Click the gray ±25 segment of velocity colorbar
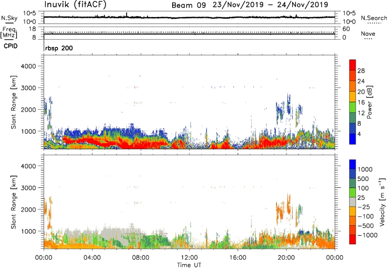The width and height of the screenshot is (387, 268). 353,202
